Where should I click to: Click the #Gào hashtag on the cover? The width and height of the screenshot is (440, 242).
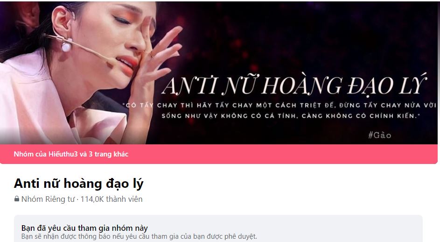pos(380,135)
